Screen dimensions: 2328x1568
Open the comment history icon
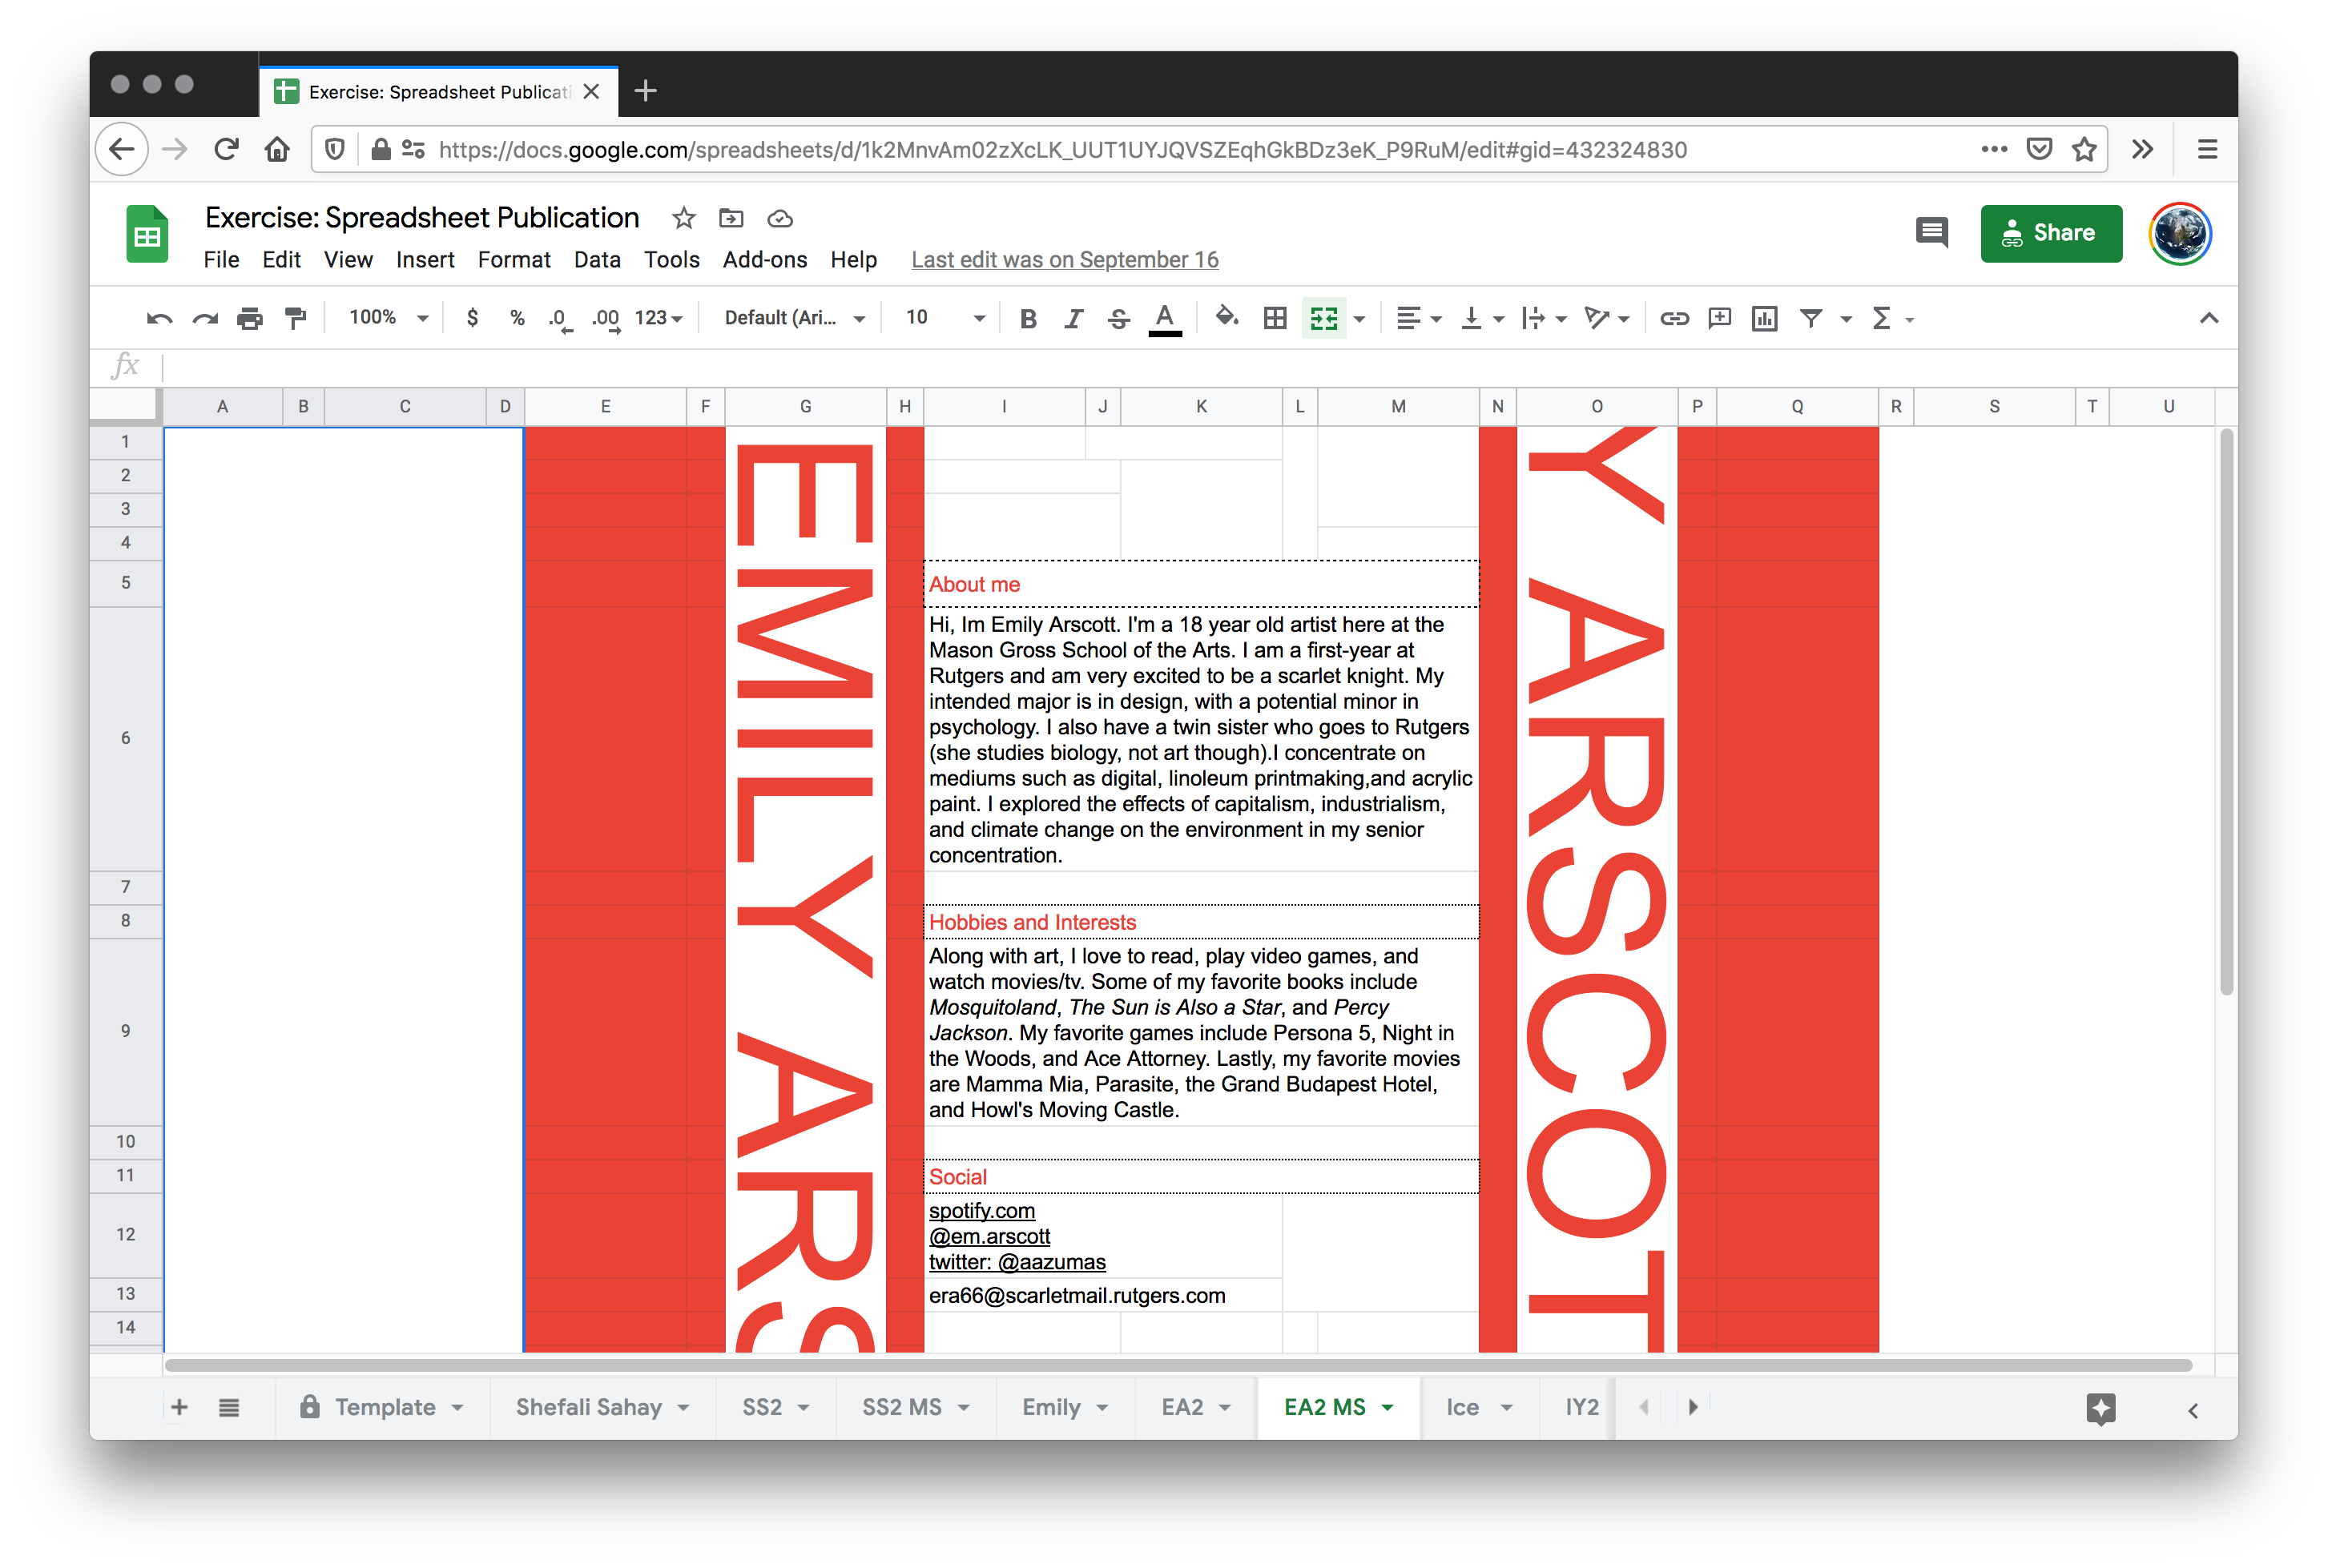(1931, 233)
